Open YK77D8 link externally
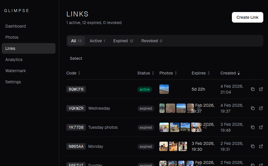The height and width of the screenshot is (166, 268). 261,127
